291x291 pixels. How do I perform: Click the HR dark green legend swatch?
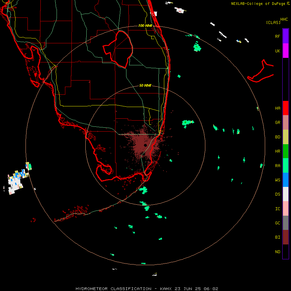[286, 151]
